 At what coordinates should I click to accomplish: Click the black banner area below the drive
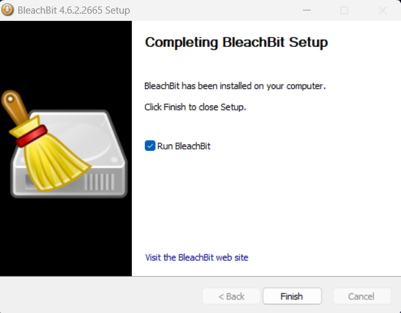pos(66,237)
